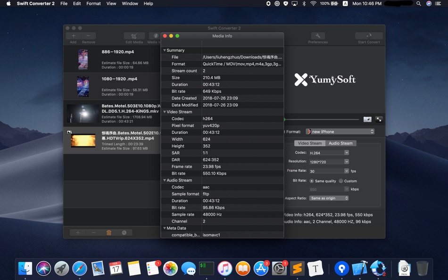Click the snapshot camera icon
This screenshot has height=280, width=448.
click(x=367, y=119)
